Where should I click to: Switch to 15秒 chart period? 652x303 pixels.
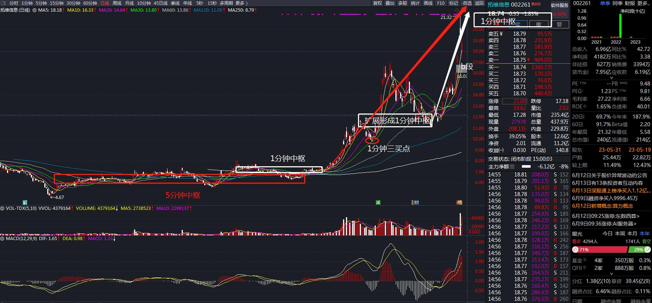212,3
